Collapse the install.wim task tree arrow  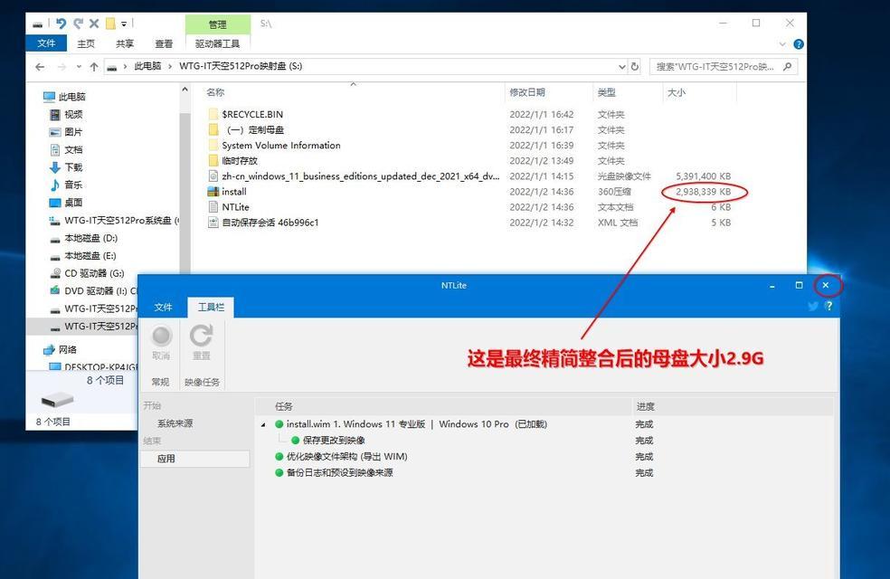263,424
